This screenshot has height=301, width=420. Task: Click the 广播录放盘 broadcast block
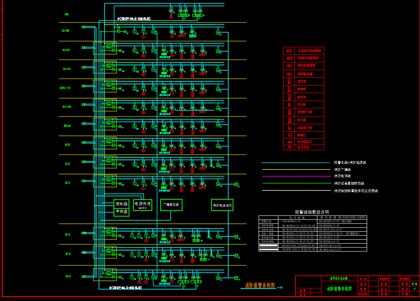point(172,205)
